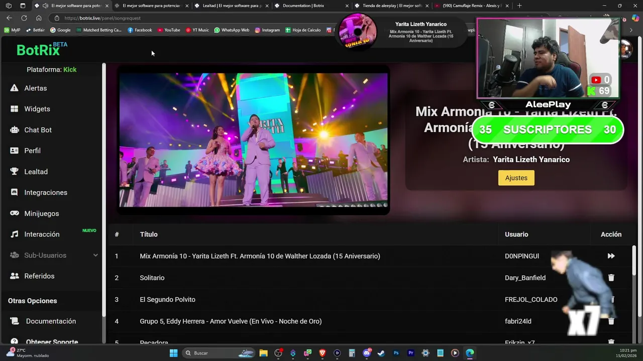
Task: Open Brave browser from taskbar
Action: (323, 353)
